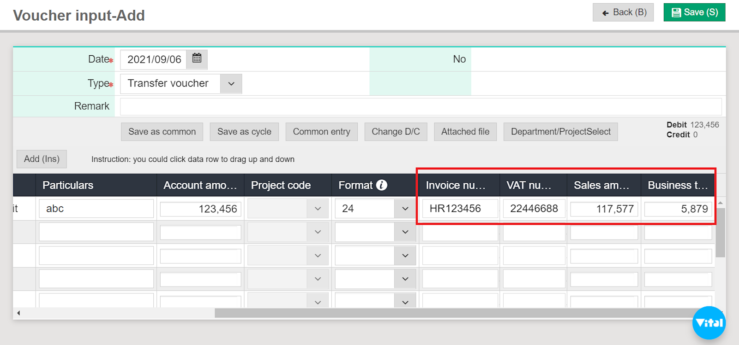Screen dimensions: 739x345
Task: Click the Save (S) button
Action: click(x=694, y=12)
